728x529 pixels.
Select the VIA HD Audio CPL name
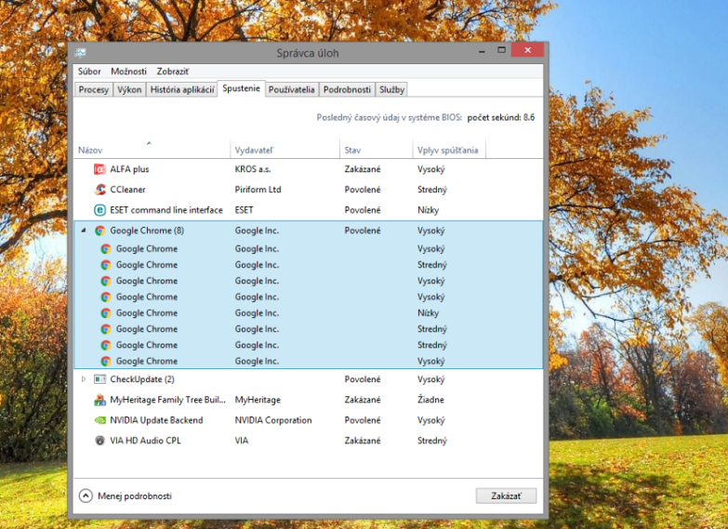145,441
